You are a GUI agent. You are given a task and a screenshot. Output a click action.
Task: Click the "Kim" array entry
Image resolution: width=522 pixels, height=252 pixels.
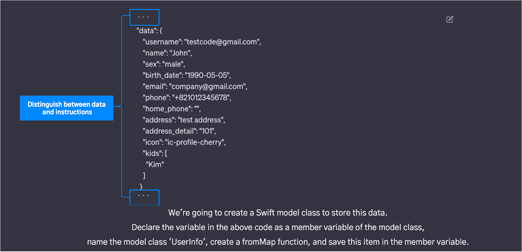click(x=155, y=165)
